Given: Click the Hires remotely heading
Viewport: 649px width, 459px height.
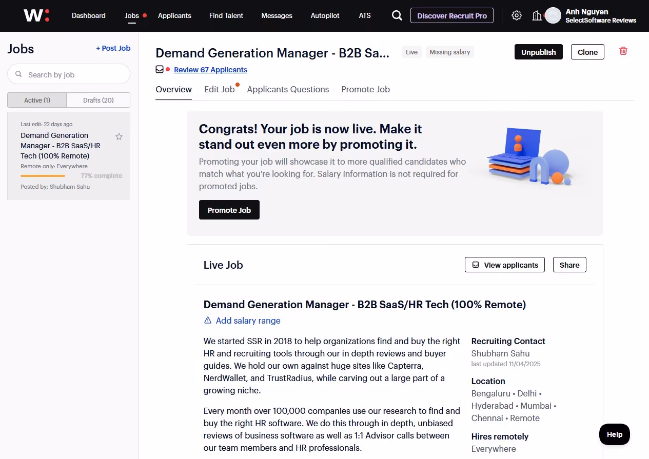Looking at the screenshot, I should pyautogui.click(x=500, y=436).
